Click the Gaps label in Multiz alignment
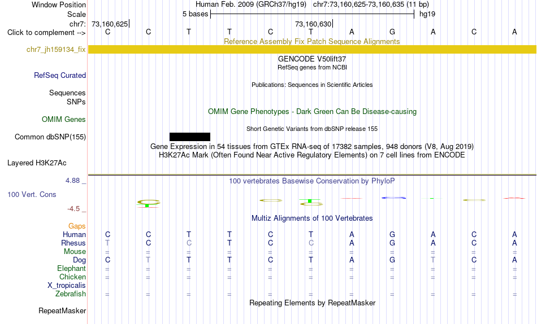 [77, 226]
